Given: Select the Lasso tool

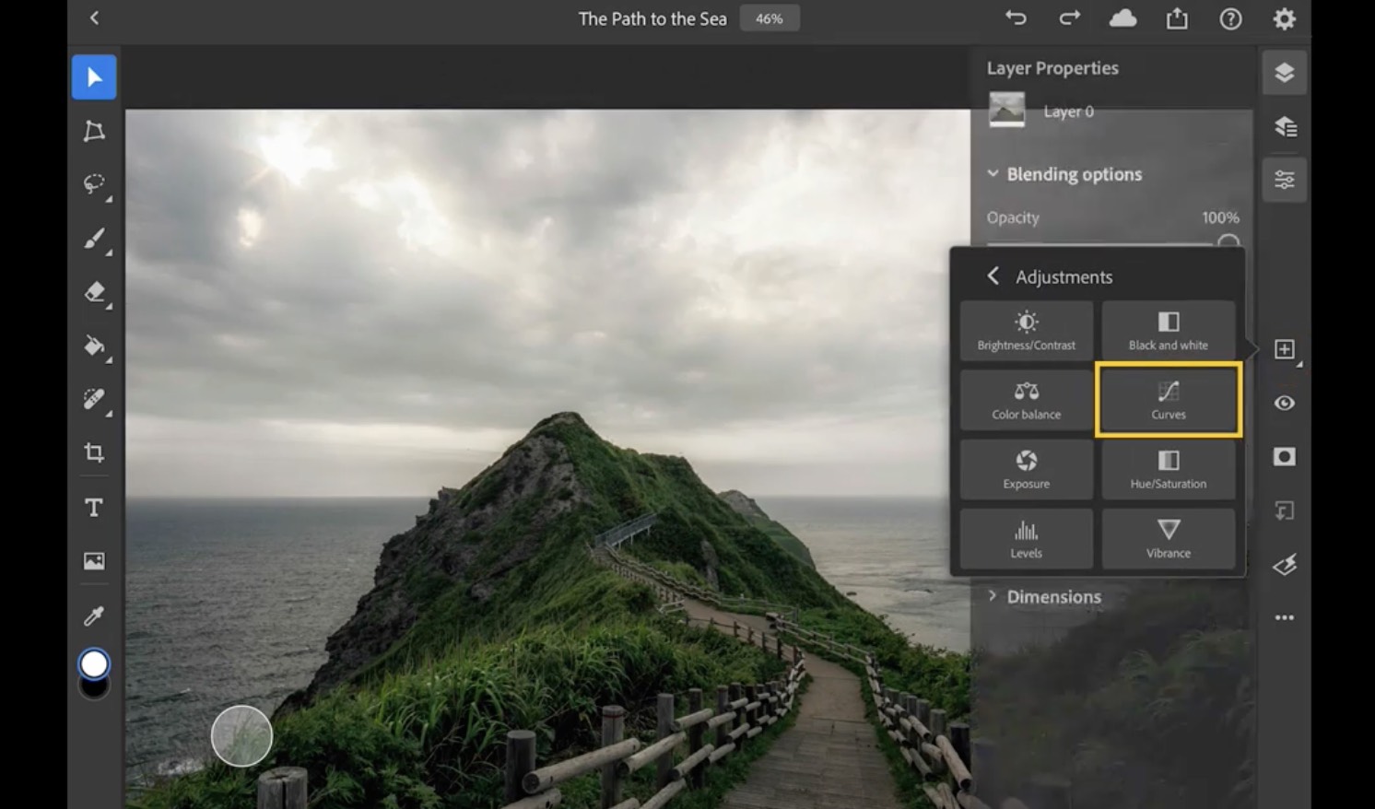Looking at the screenshot, I should coord(94,184).
